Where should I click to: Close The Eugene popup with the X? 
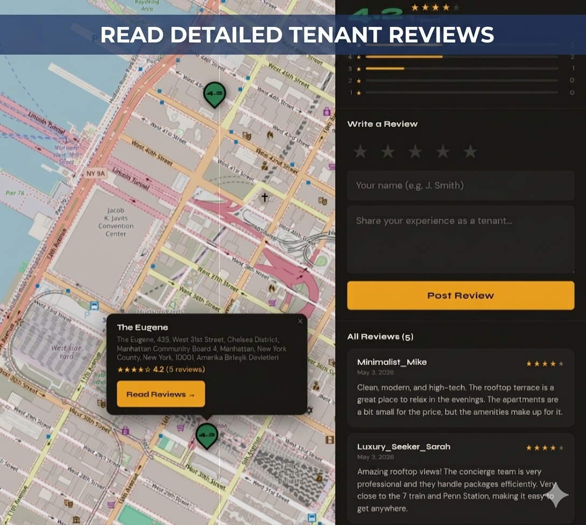click(300, 321)
